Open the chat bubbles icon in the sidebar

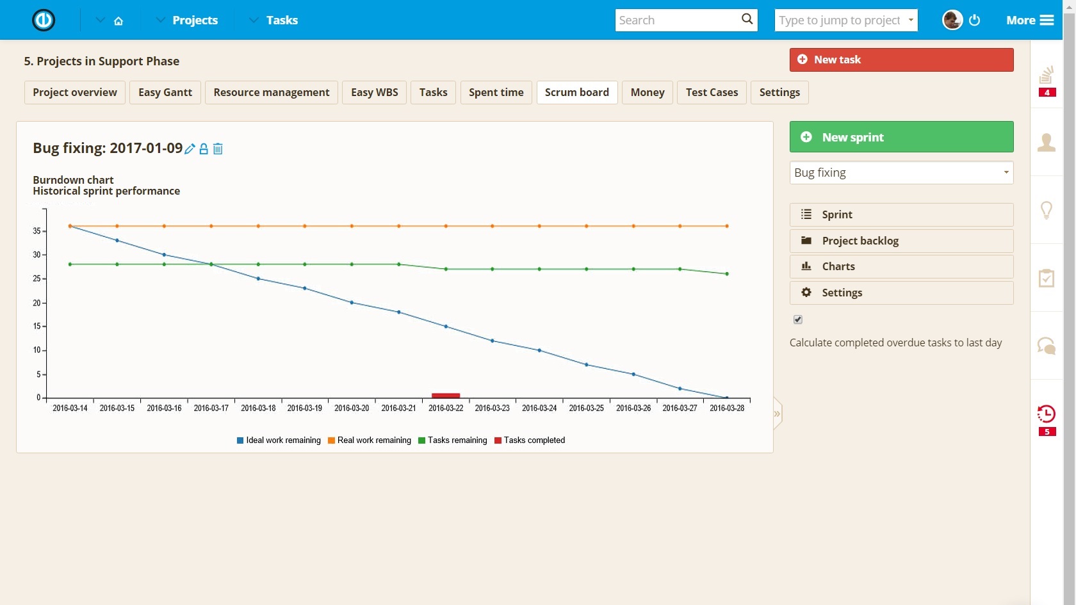pos(1047,346)
